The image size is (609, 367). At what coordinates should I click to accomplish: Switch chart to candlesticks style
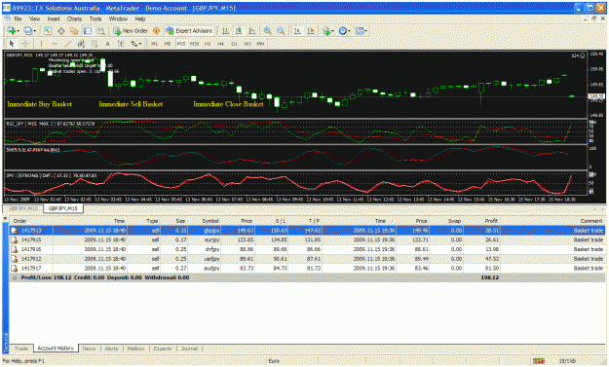click(239, 30)
